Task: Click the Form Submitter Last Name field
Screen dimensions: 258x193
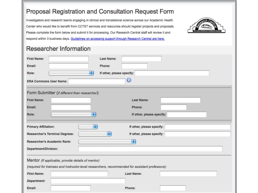Action: click(x=181, y=100)
